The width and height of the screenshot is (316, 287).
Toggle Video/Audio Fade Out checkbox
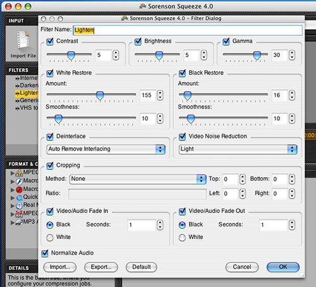tap(182, 211)
